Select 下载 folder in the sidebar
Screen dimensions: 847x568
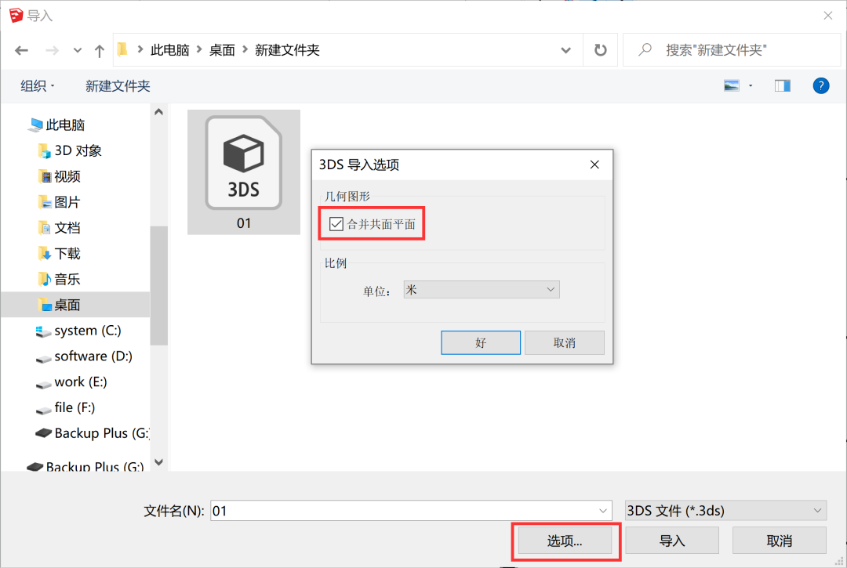pyautogui.click(x=59, y=254)
